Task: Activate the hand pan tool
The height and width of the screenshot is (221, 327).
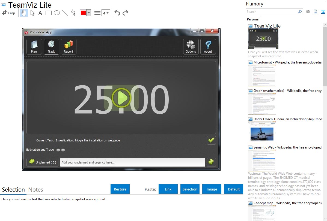Action: point(24,13)
